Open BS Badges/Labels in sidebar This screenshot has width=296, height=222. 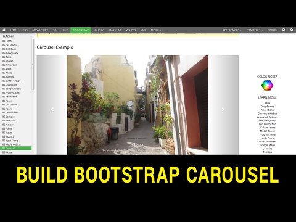point(12,89)
